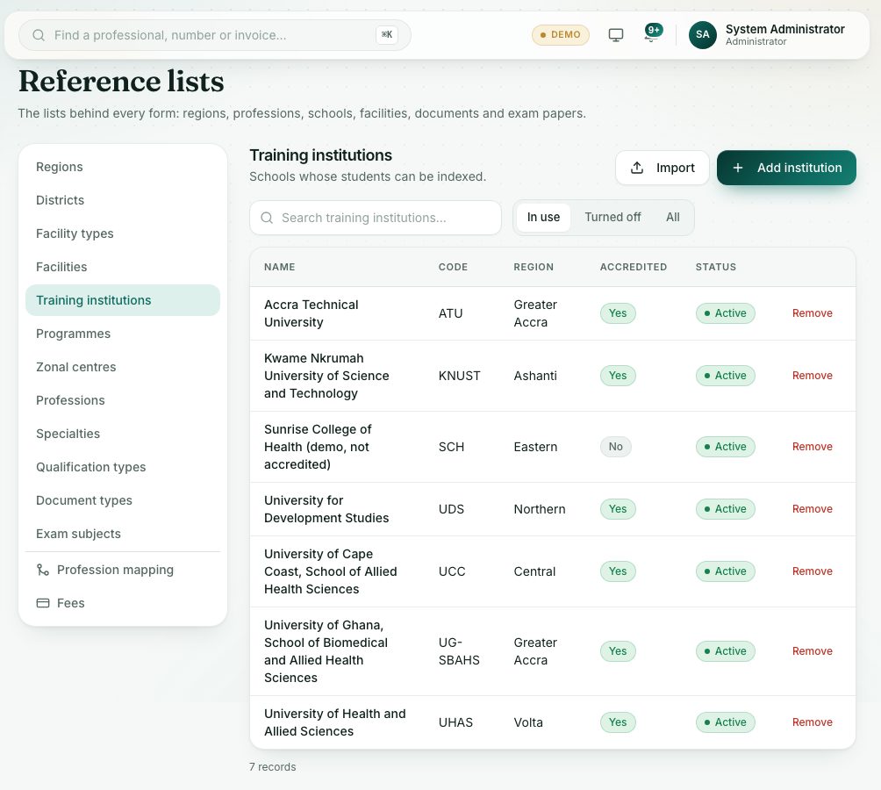Click the magnifier in training institutions search

point(267,218)
